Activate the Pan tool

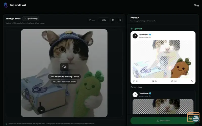tap(92, 20)
